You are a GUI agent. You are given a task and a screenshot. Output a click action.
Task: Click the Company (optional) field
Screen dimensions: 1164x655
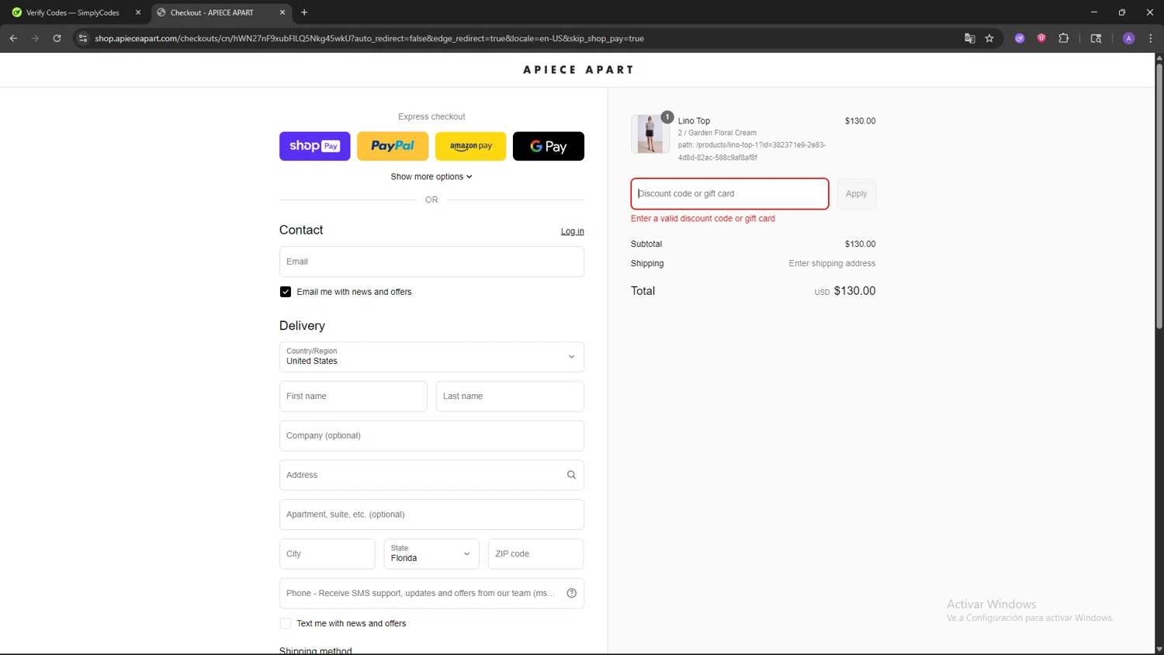point(431,436)
